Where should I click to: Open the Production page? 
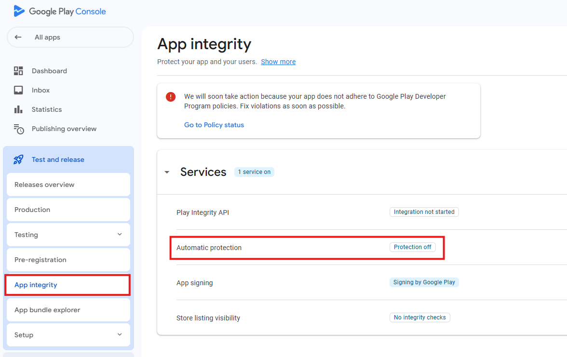pos(68,210)
